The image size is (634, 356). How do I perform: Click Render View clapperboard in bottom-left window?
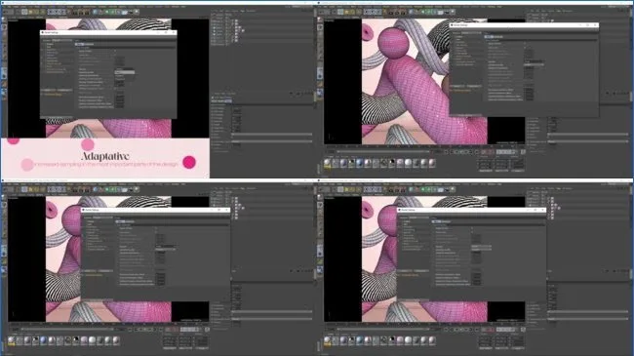click(x=74, y=189)
